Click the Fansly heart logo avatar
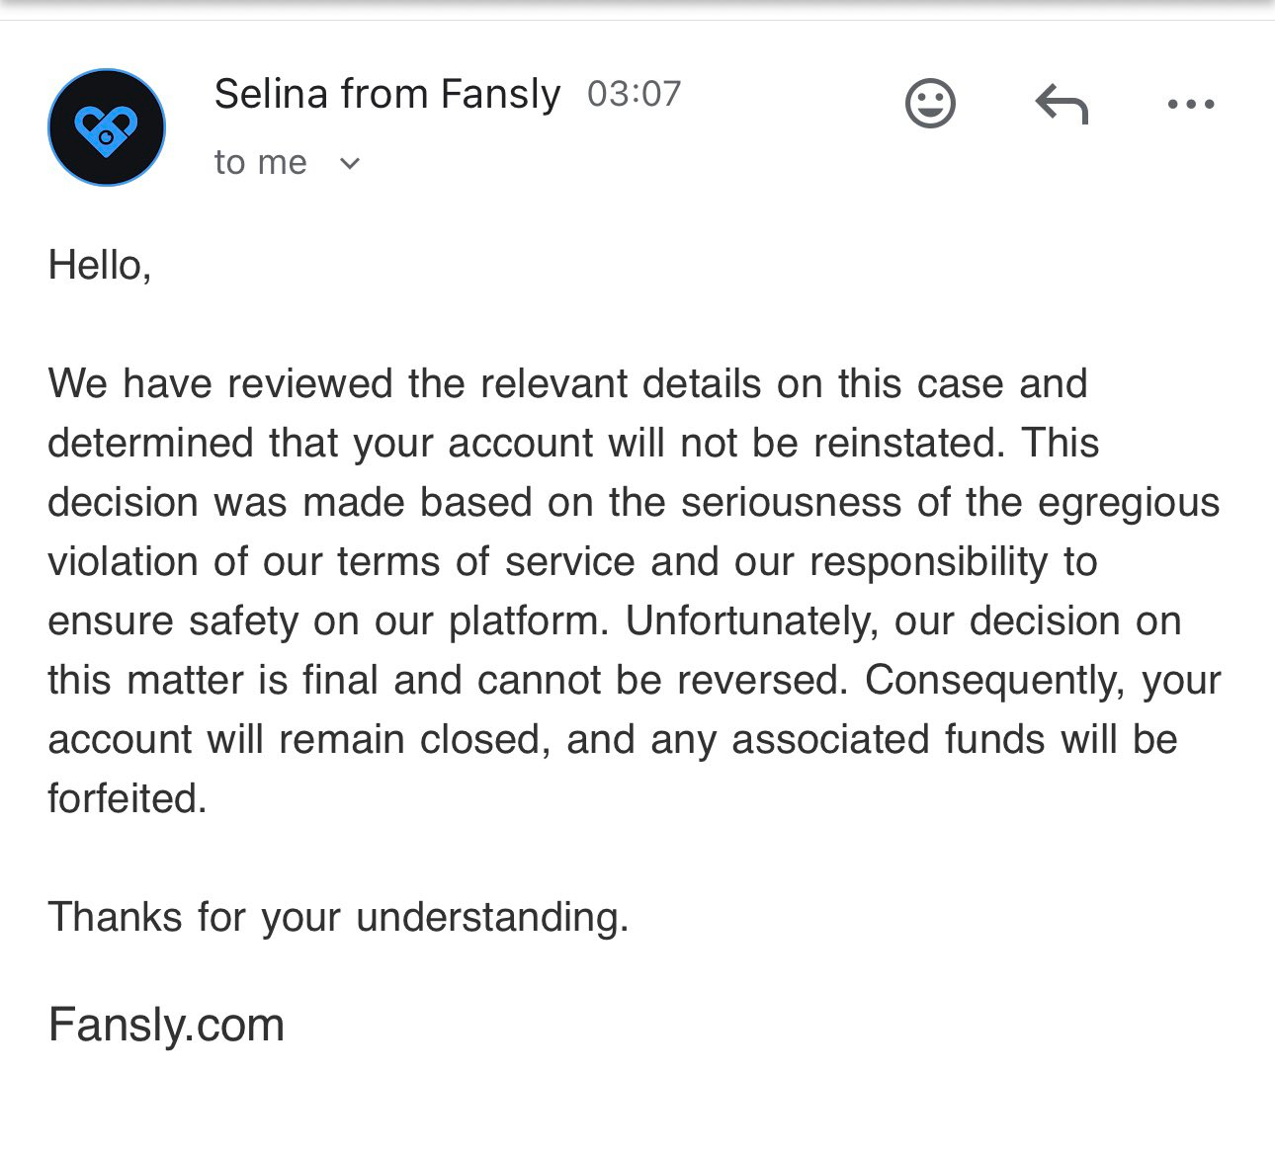Image resolution: width=1275 pixels, height=1156 pixels. pos(107,127)
